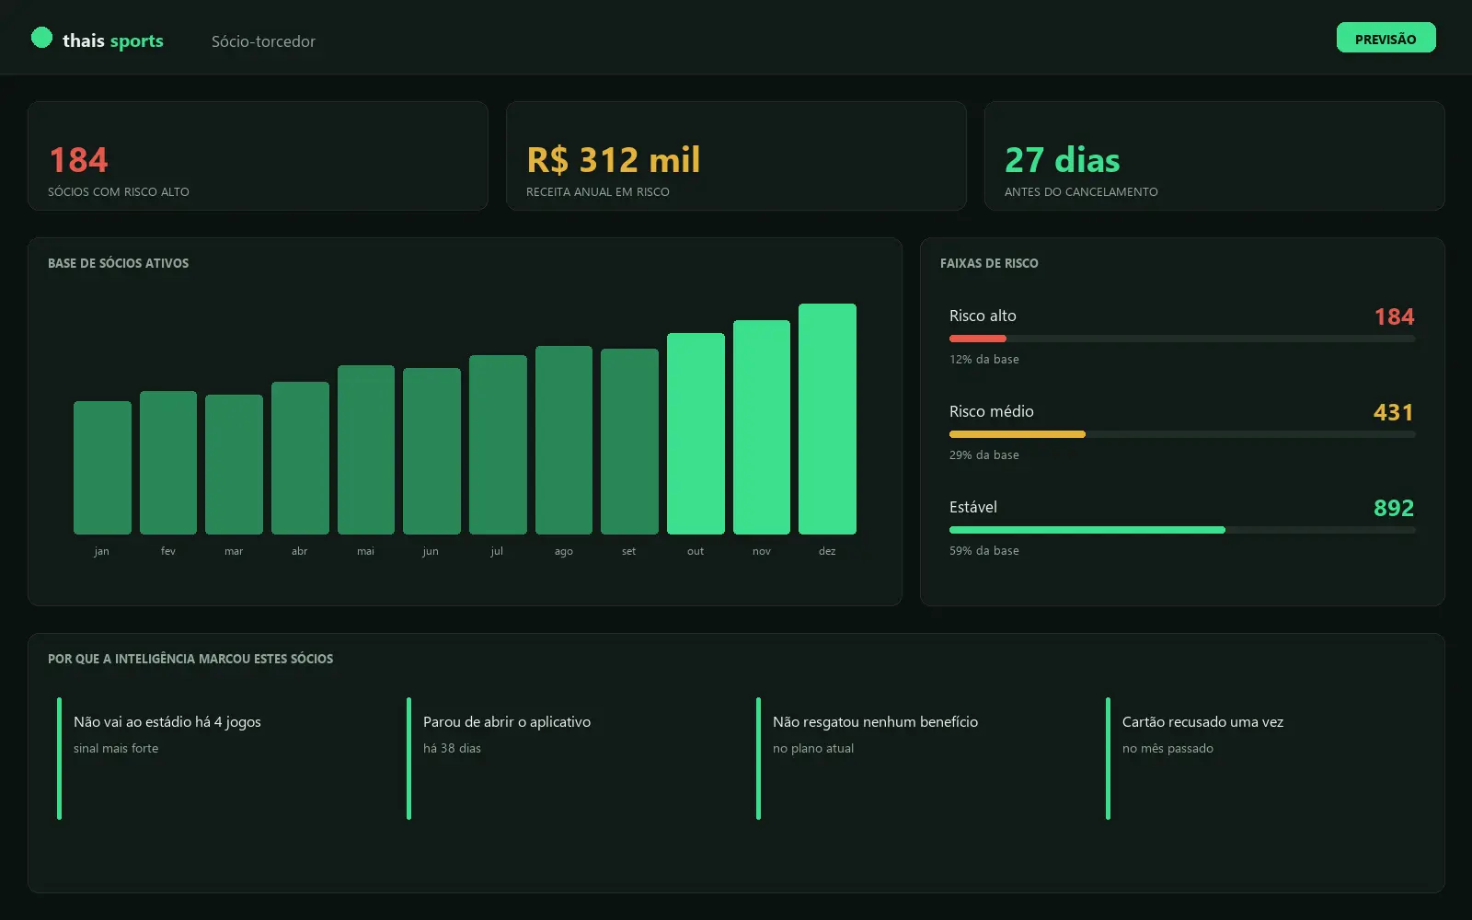Click the 431 risk count value
The width and height of the screenshot is (1472, 920).
[1394, 412]
